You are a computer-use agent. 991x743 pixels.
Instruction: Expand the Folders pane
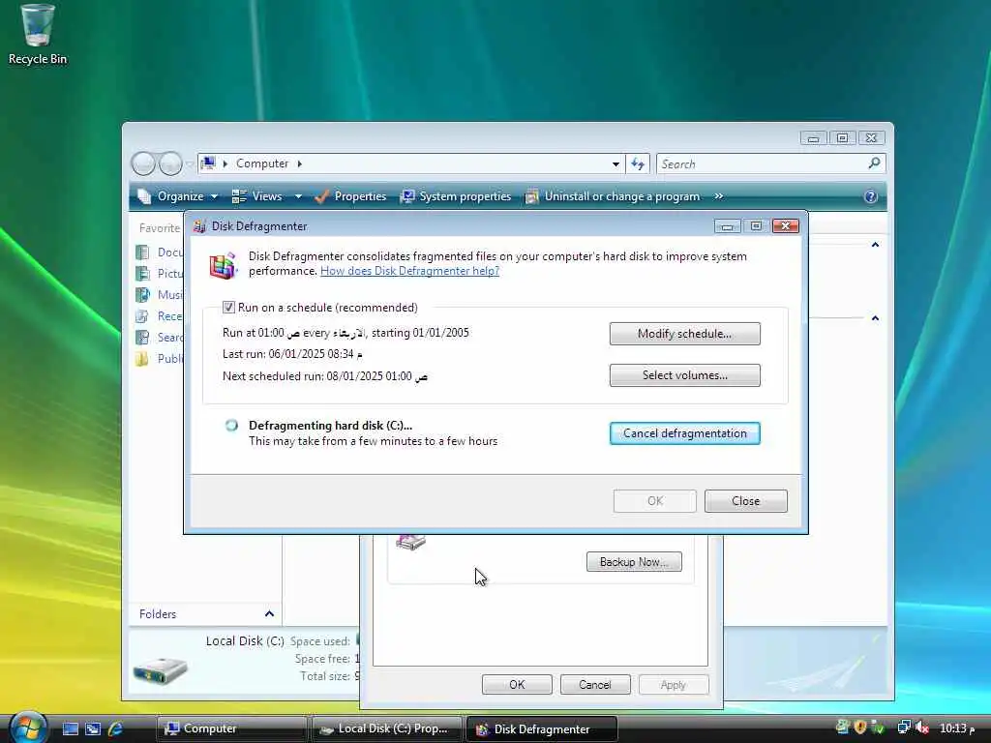(269, 614)
